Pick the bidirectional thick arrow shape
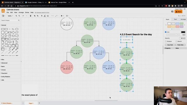This screenshot has width=187, height=105. [13, 49]
